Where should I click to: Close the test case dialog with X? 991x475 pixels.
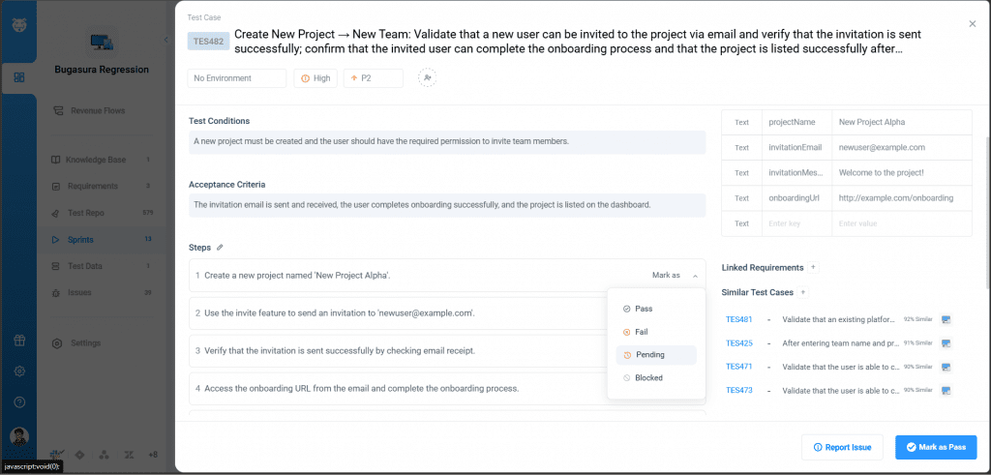point(972,24)
